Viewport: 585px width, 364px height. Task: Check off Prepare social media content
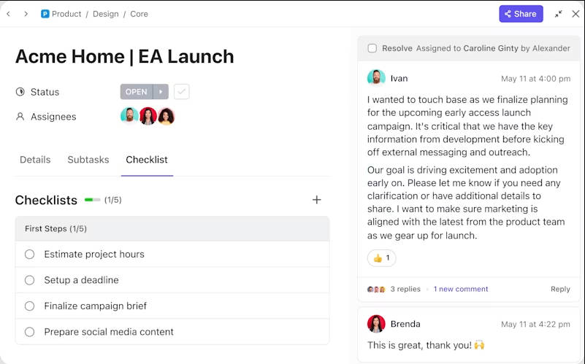tap(29, 332)
